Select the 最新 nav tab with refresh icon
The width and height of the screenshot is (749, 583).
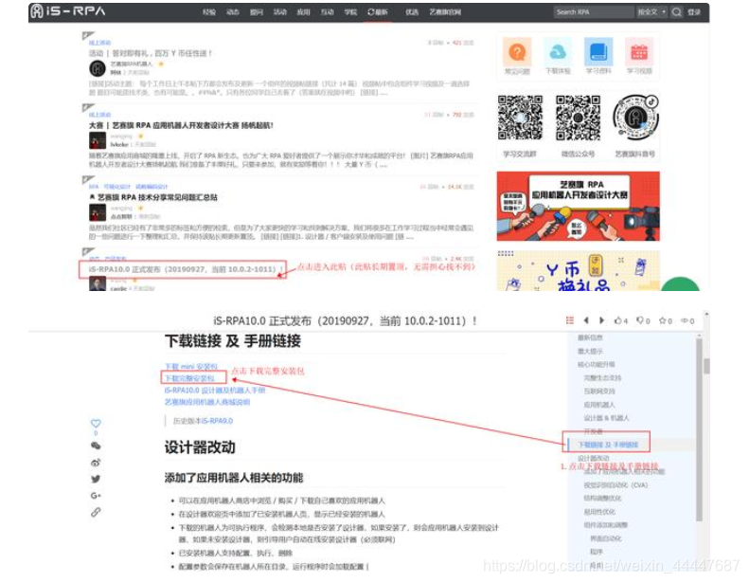378,12
